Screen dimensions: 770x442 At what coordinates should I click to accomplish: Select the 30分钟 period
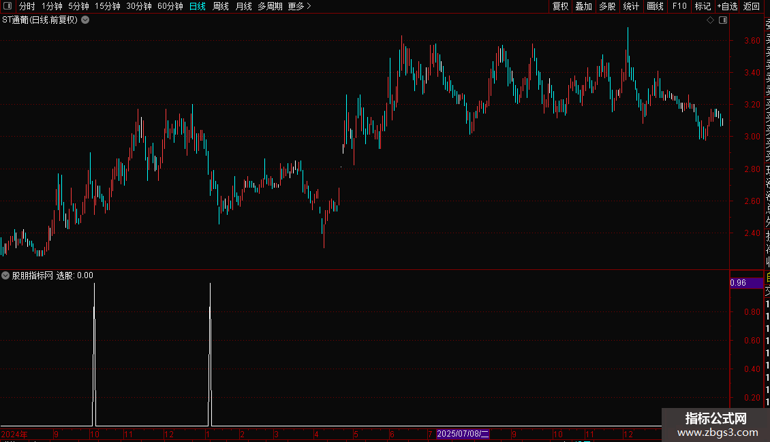pos(139,6)
